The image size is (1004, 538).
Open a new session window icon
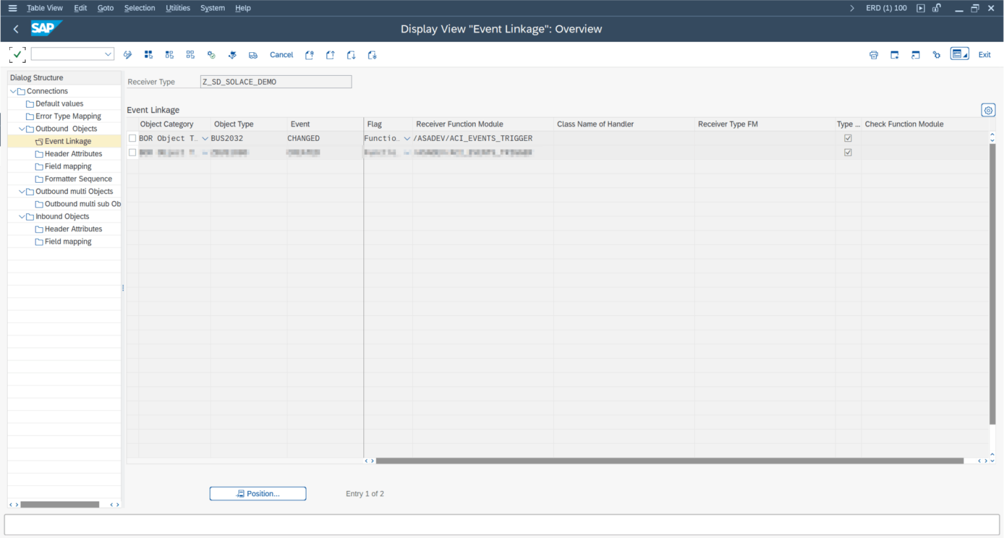pyautogui.click(x=915, y=55)
